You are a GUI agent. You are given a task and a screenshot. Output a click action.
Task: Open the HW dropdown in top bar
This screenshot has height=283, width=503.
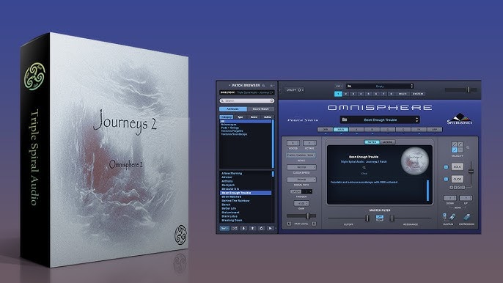(x=339, y=86)
